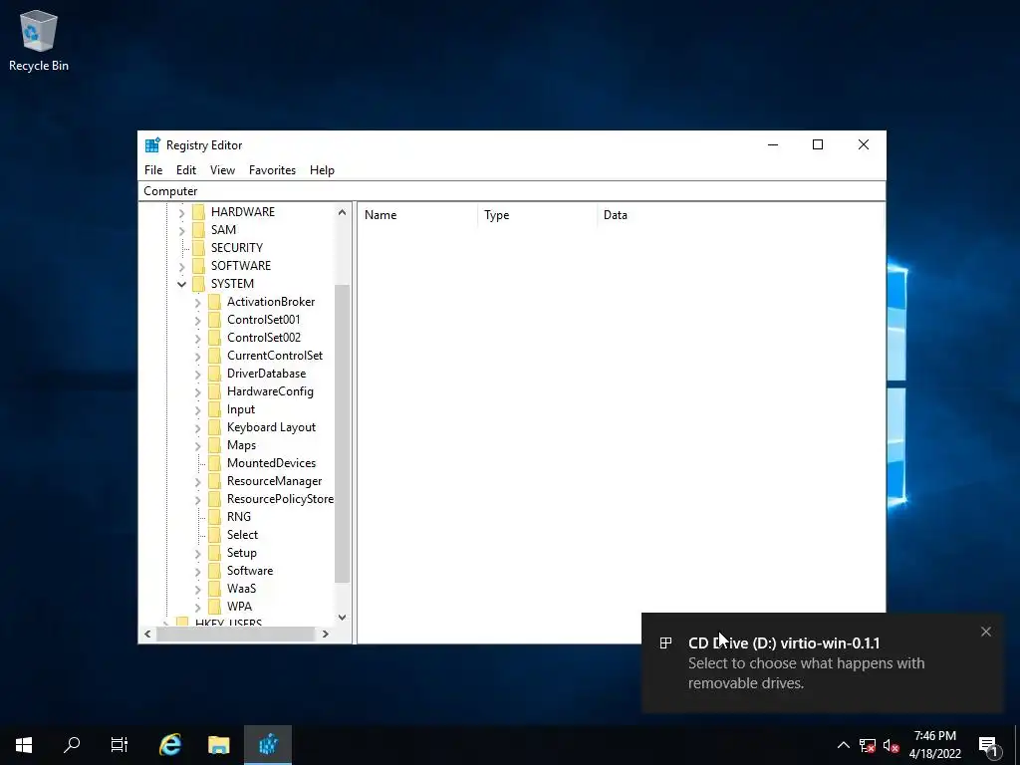Open the Help menu
This screenshot has height=765, width=1020.
tap(322, 169)
